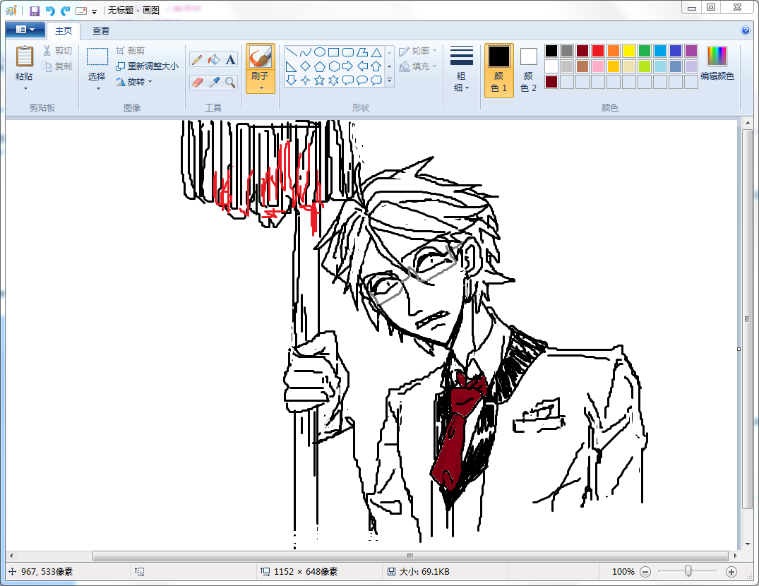Click the Save icon in title bar
The width and height of the screenshot is (759, 586).
point(34,11)
